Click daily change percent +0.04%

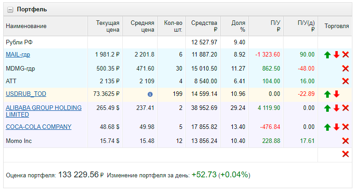pyautogui.click(x=234, y=175)
